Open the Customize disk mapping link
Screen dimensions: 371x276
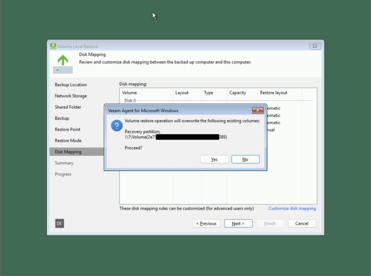(x=292, y=208)
